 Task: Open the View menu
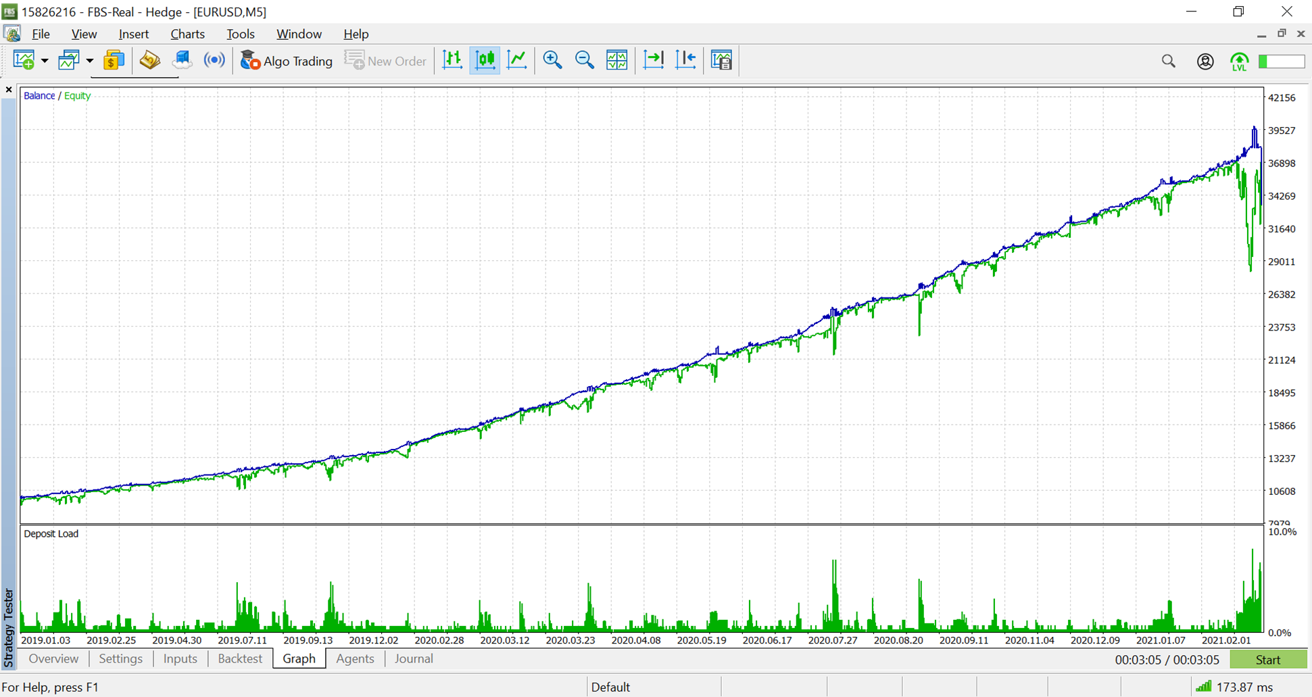tap(84, 34)
